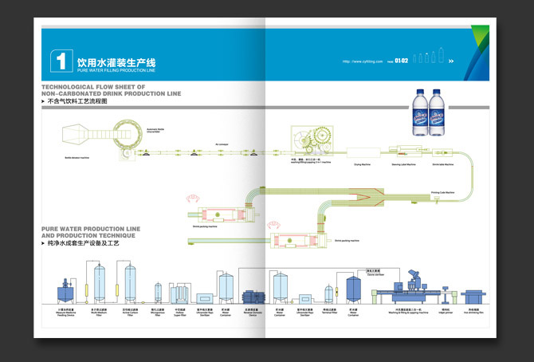Select the Measure Medicine Feeding Device tank
The image size is (534, 362).
(x=65, y=291)
